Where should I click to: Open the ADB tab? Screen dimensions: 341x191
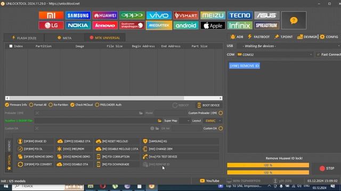pyautogui.click(x=237, y=37)
